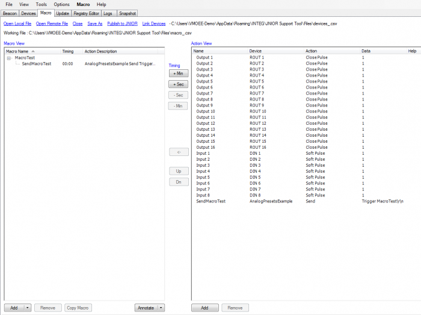
Task: Open the Annotate dropdown arrow
Action: 161,308
